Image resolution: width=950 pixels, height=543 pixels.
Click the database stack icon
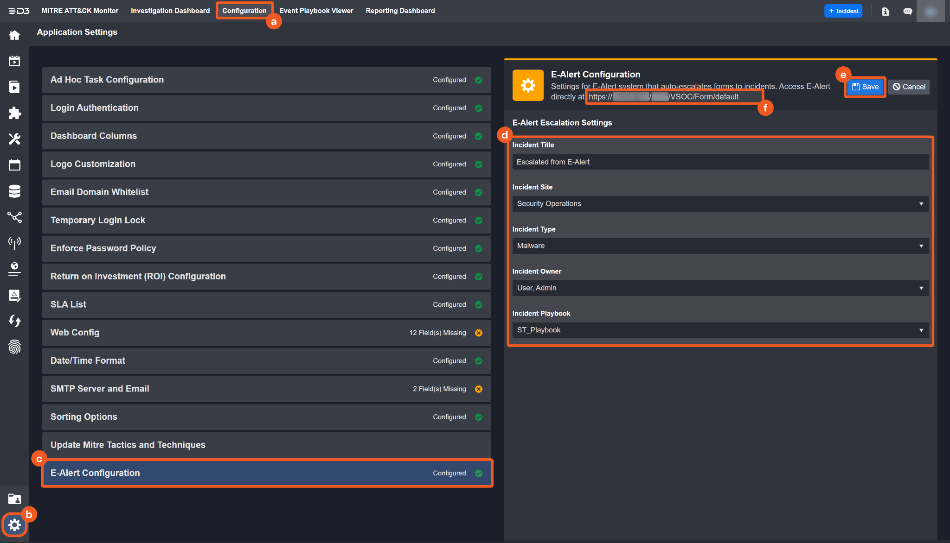pyautogui.click(x=14, y=191)
